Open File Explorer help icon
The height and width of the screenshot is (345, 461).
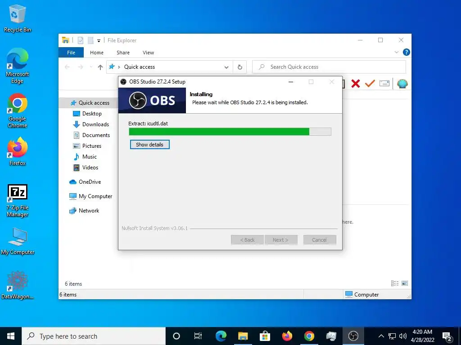click(407, 52)
